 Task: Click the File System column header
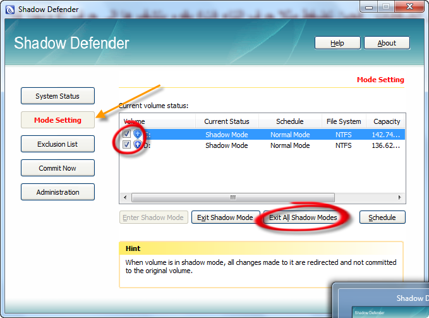[344, 121]
